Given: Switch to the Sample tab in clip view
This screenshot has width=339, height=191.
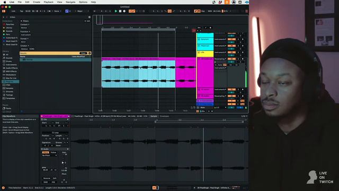Looking at the screenshot, I should [154, 116].
